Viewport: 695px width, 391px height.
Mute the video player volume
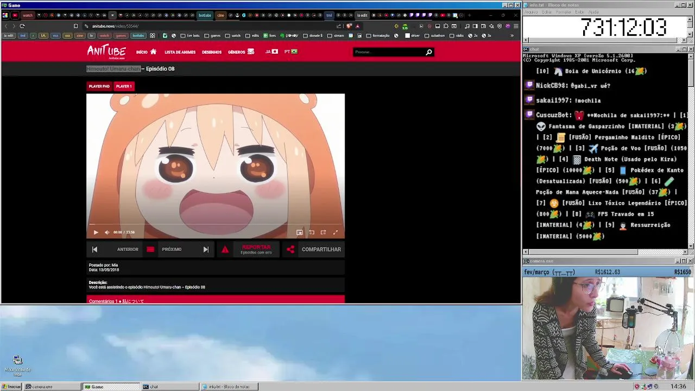(x=107, y=232)
